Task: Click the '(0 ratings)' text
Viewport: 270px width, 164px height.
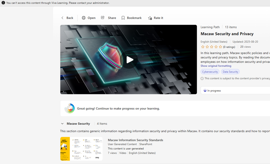Action: pyautogui.click(x=229, y=47)
